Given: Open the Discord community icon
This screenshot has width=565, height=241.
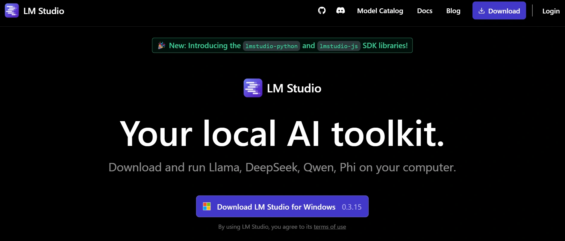Looking at the screenshot, I should (340, 11).
